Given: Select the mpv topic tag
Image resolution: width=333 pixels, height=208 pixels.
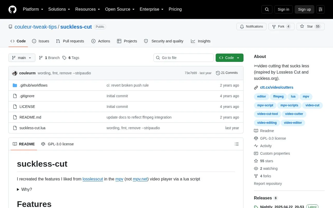Looking at the screenshot, I should [x=306, y=96].
